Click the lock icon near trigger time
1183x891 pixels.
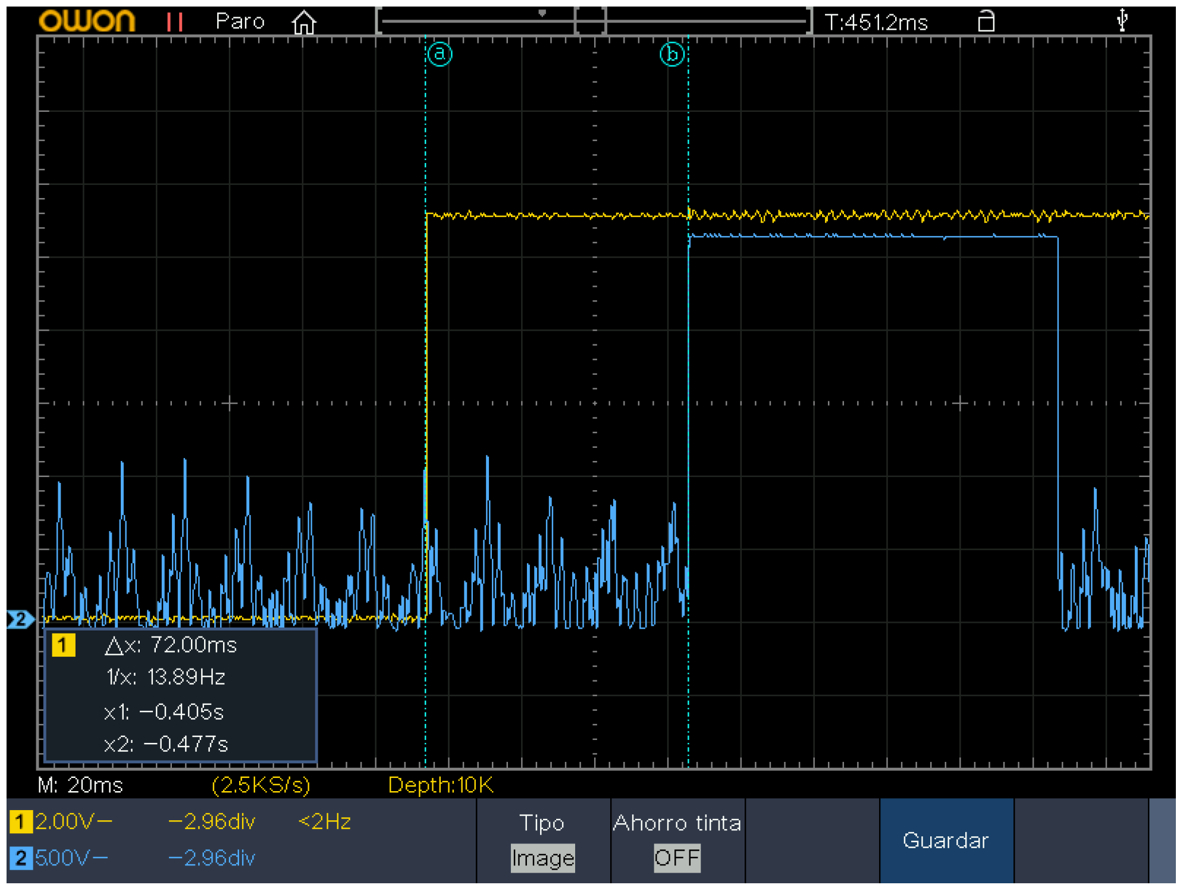click(x=986, y=21)
